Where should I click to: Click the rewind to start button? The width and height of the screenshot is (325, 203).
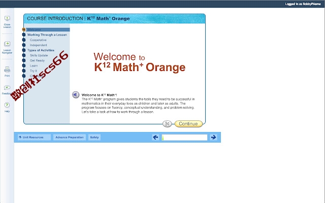167,124
